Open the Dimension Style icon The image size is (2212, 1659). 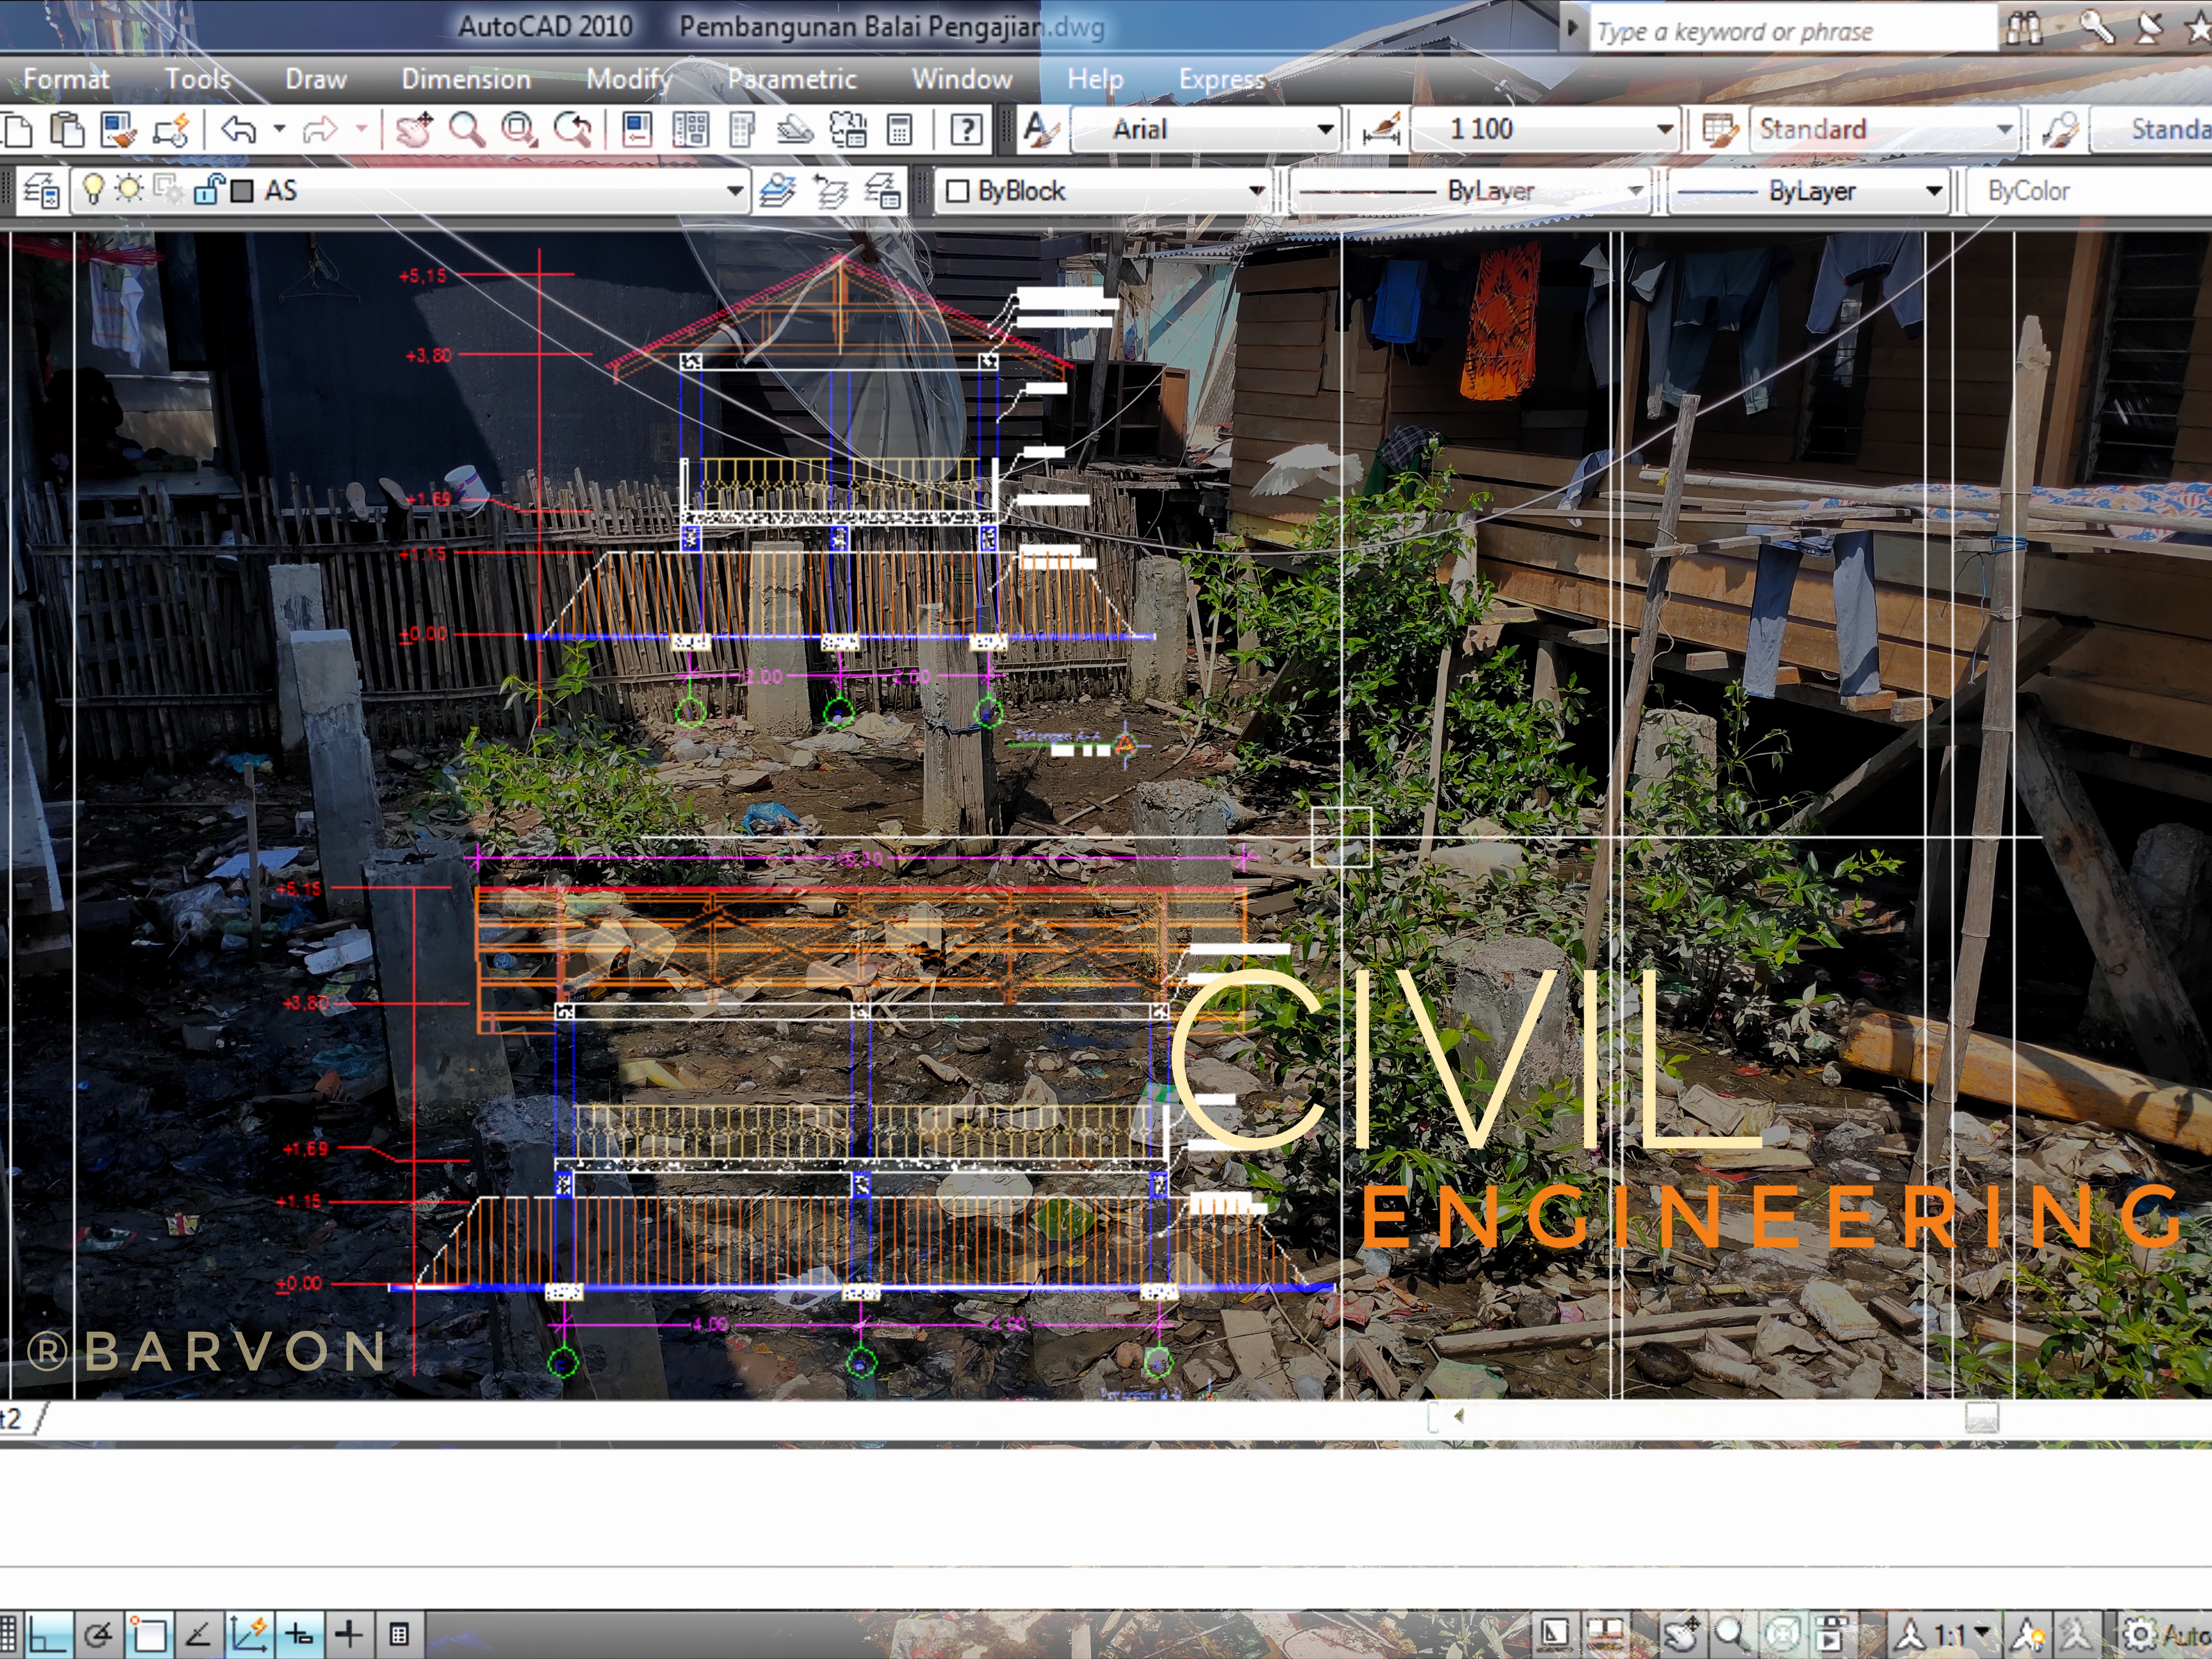coord(1381,130)
